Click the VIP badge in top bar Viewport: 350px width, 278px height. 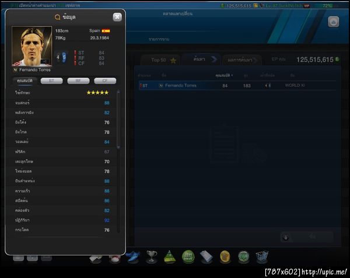[307, 6]
